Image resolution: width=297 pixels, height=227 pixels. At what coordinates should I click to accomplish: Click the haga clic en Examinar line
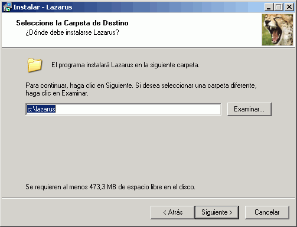[x=57, y=93]
